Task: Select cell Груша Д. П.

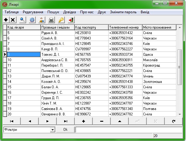Action: (x=58, y=98)
